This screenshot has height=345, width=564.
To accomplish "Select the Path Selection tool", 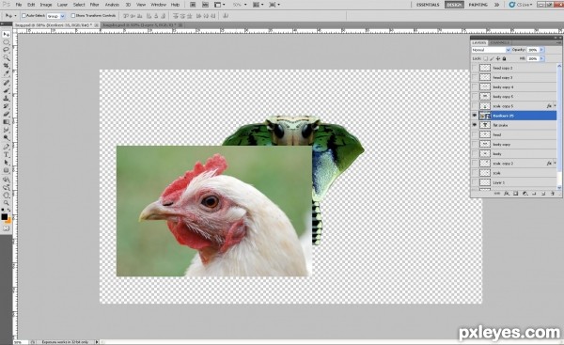I will click(x=7, y=163).
